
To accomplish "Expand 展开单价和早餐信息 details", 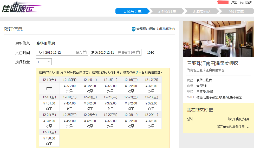I will [233, 127].
